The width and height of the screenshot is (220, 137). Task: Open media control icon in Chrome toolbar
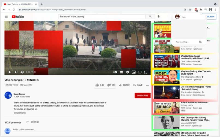[206, 10]
